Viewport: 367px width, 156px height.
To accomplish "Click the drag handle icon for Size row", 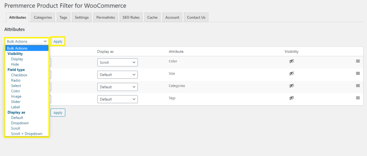I will (x=358, y=74).
